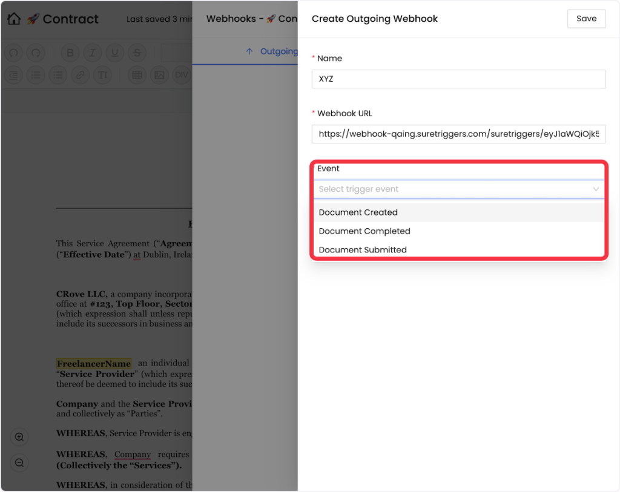Click the Webhook URL input field
Screen dimensions: 620x492
click(458, 134)
